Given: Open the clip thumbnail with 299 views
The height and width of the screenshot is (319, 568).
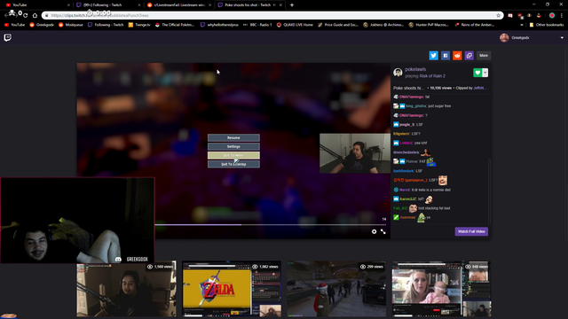Looking at the screenshot, I should pos(336,289).
